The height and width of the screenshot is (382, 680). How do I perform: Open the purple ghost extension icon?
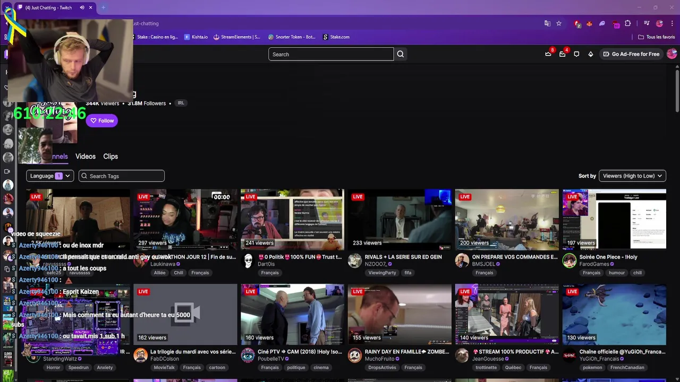coord(602,23)
